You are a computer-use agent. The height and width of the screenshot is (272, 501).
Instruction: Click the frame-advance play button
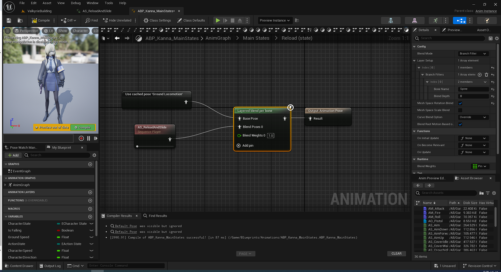(225, 21)
